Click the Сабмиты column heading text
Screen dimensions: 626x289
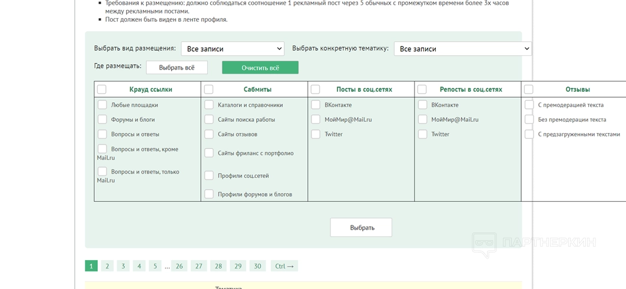pyautogui.click(x=257, y=89)
